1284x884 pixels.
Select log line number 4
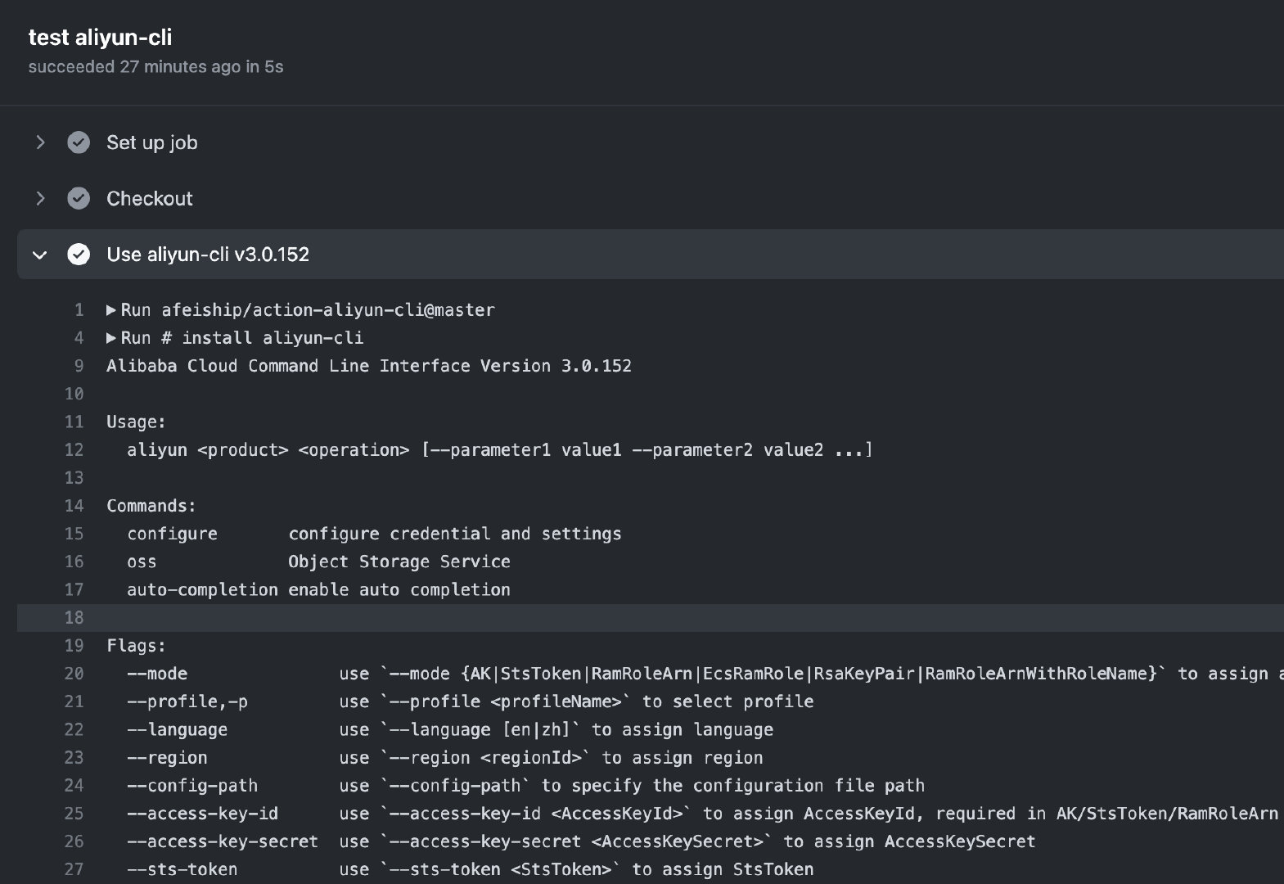79,338
